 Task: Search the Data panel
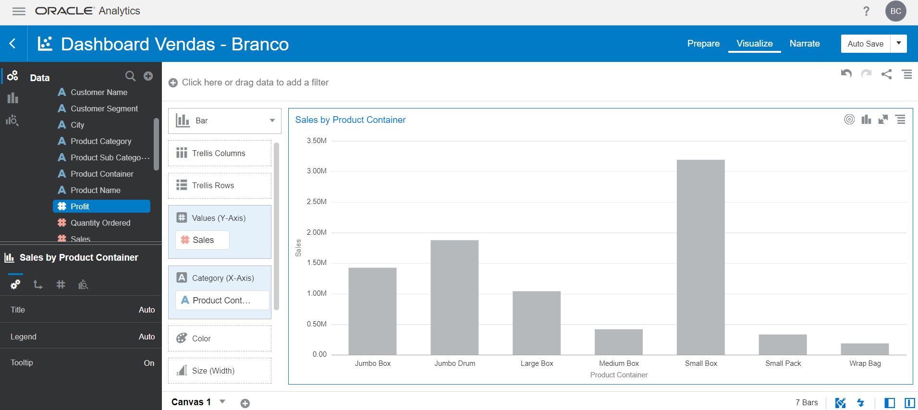pyautogui.click(x=130, y=76)
